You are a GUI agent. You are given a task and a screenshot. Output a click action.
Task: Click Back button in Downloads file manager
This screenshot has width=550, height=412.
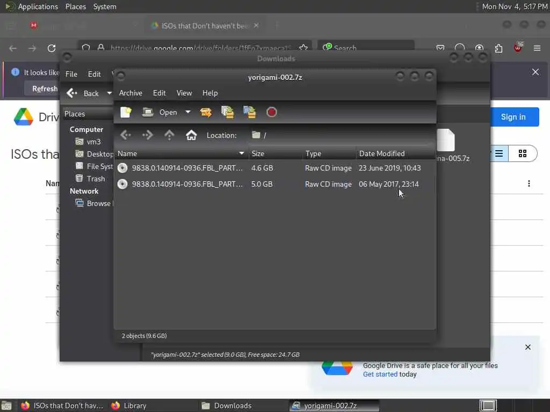[83, 93]
